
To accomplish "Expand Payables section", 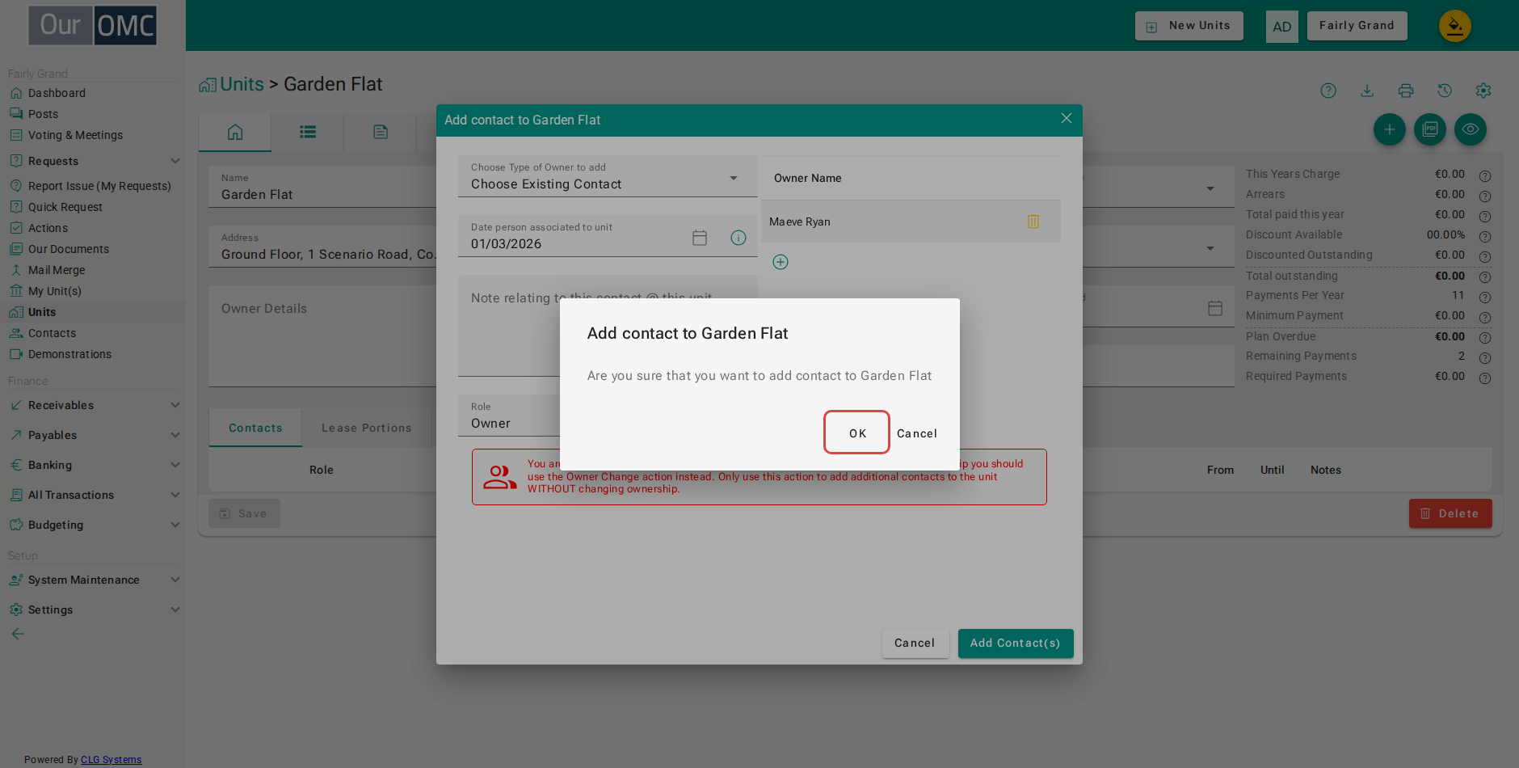I will click(94, 435).
